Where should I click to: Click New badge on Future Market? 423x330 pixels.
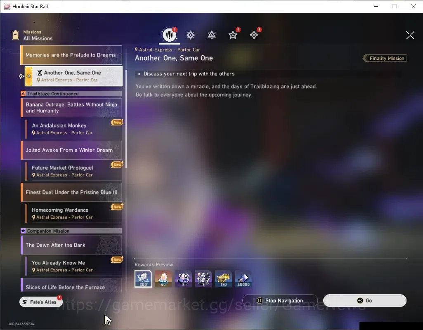pos(117,165)
